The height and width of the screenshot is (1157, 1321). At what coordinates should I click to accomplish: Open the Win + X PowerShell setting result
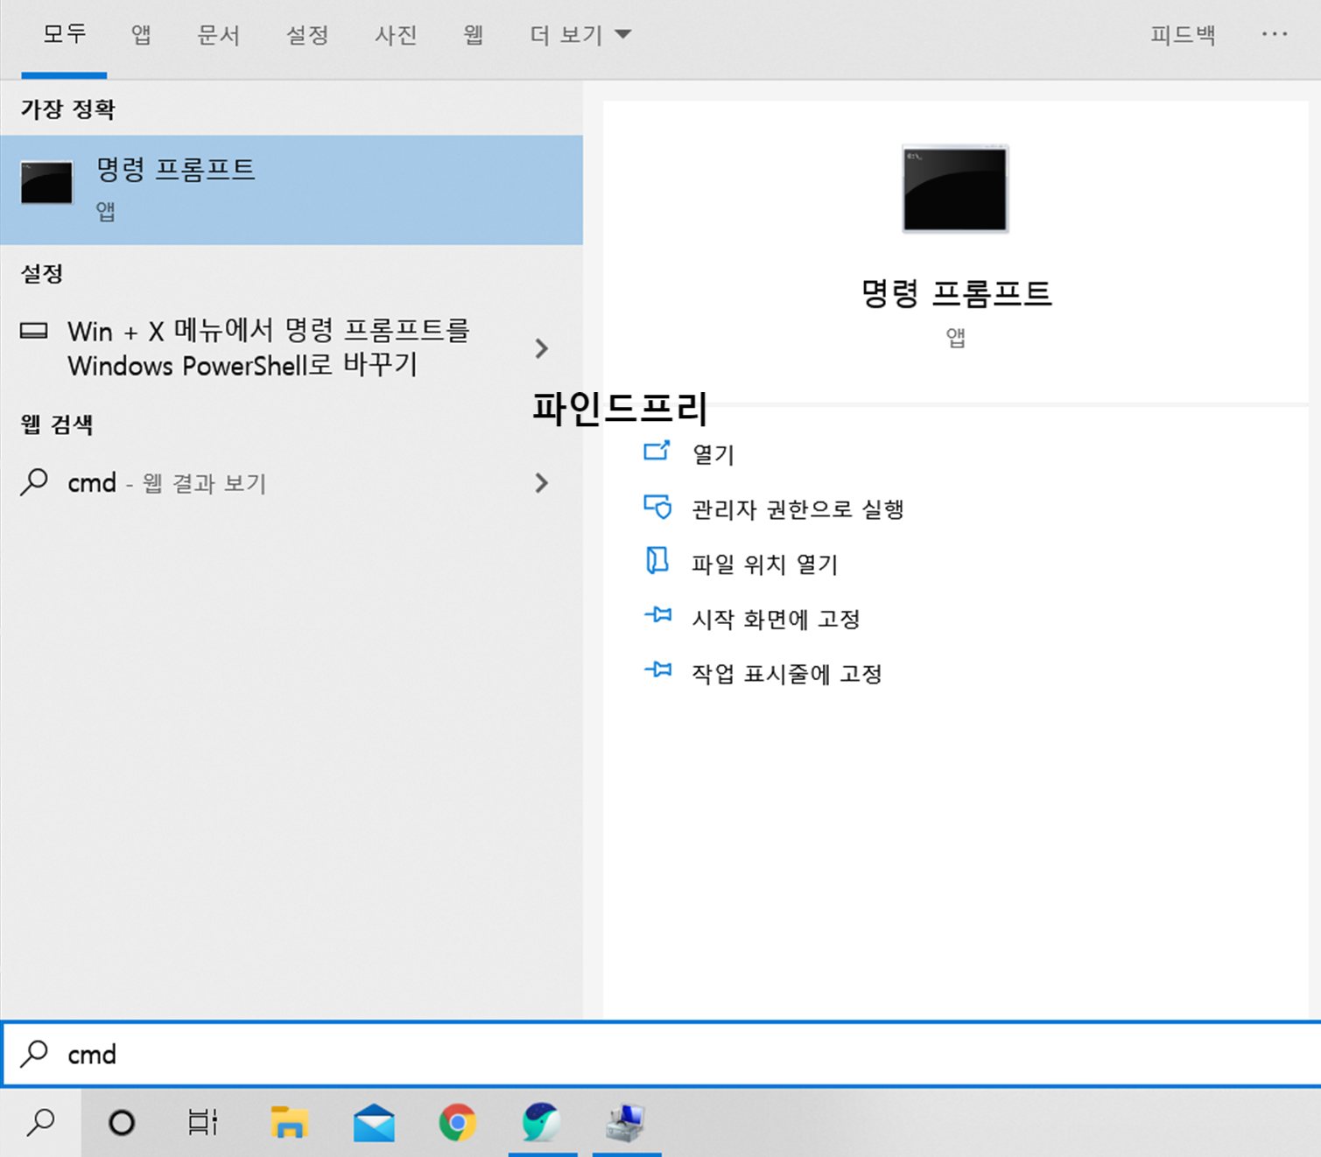268,347
